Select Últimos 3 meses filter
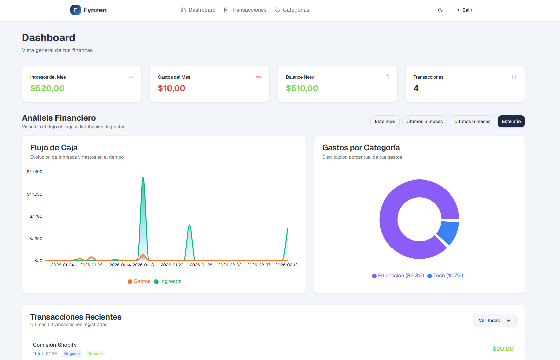560x360 pixels. point(424,121)
